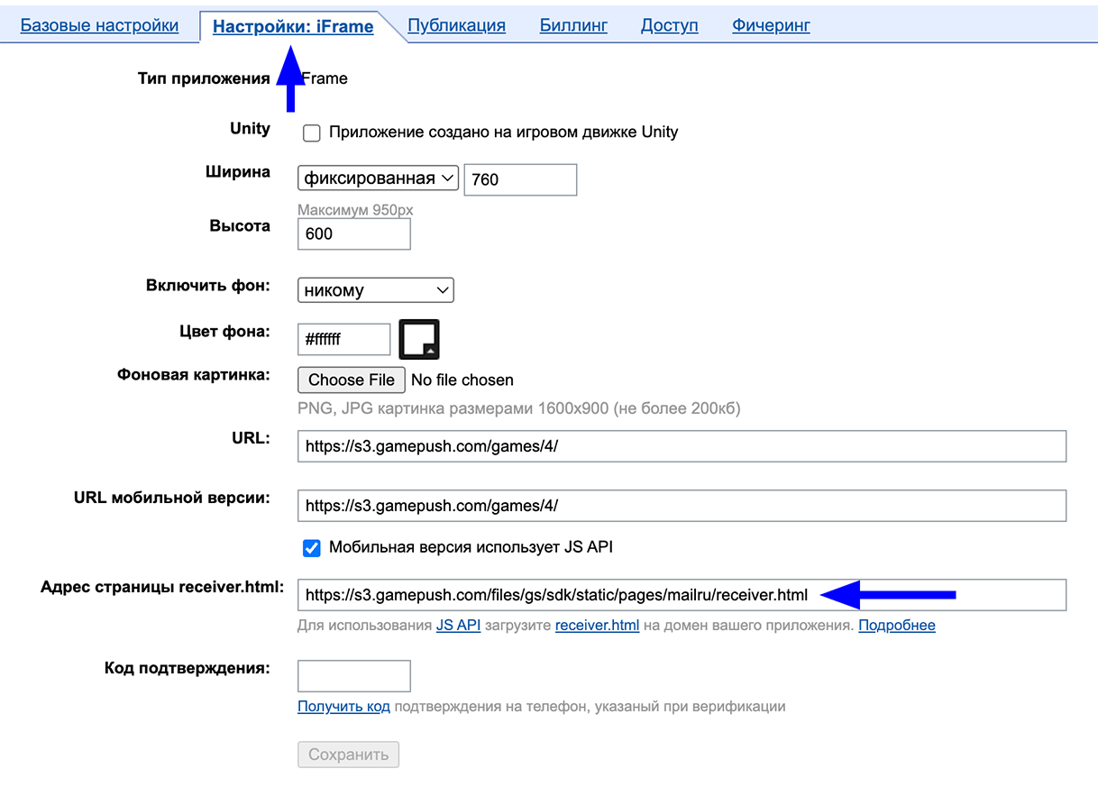Open the JS API link

coord(458,625)
